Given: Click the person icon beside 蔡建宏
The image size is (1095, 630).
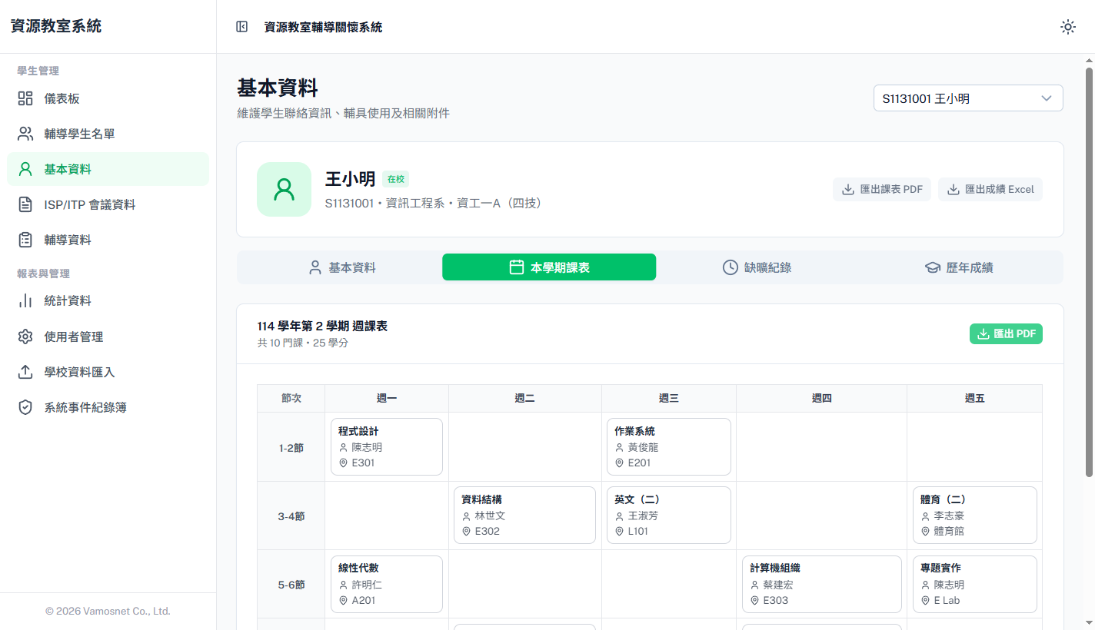Looking at the screenshot, I should 754,585.
